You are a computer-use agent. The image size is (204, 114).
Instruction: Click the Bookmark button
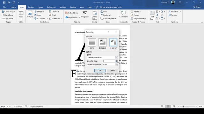click(x=106, y=15)
